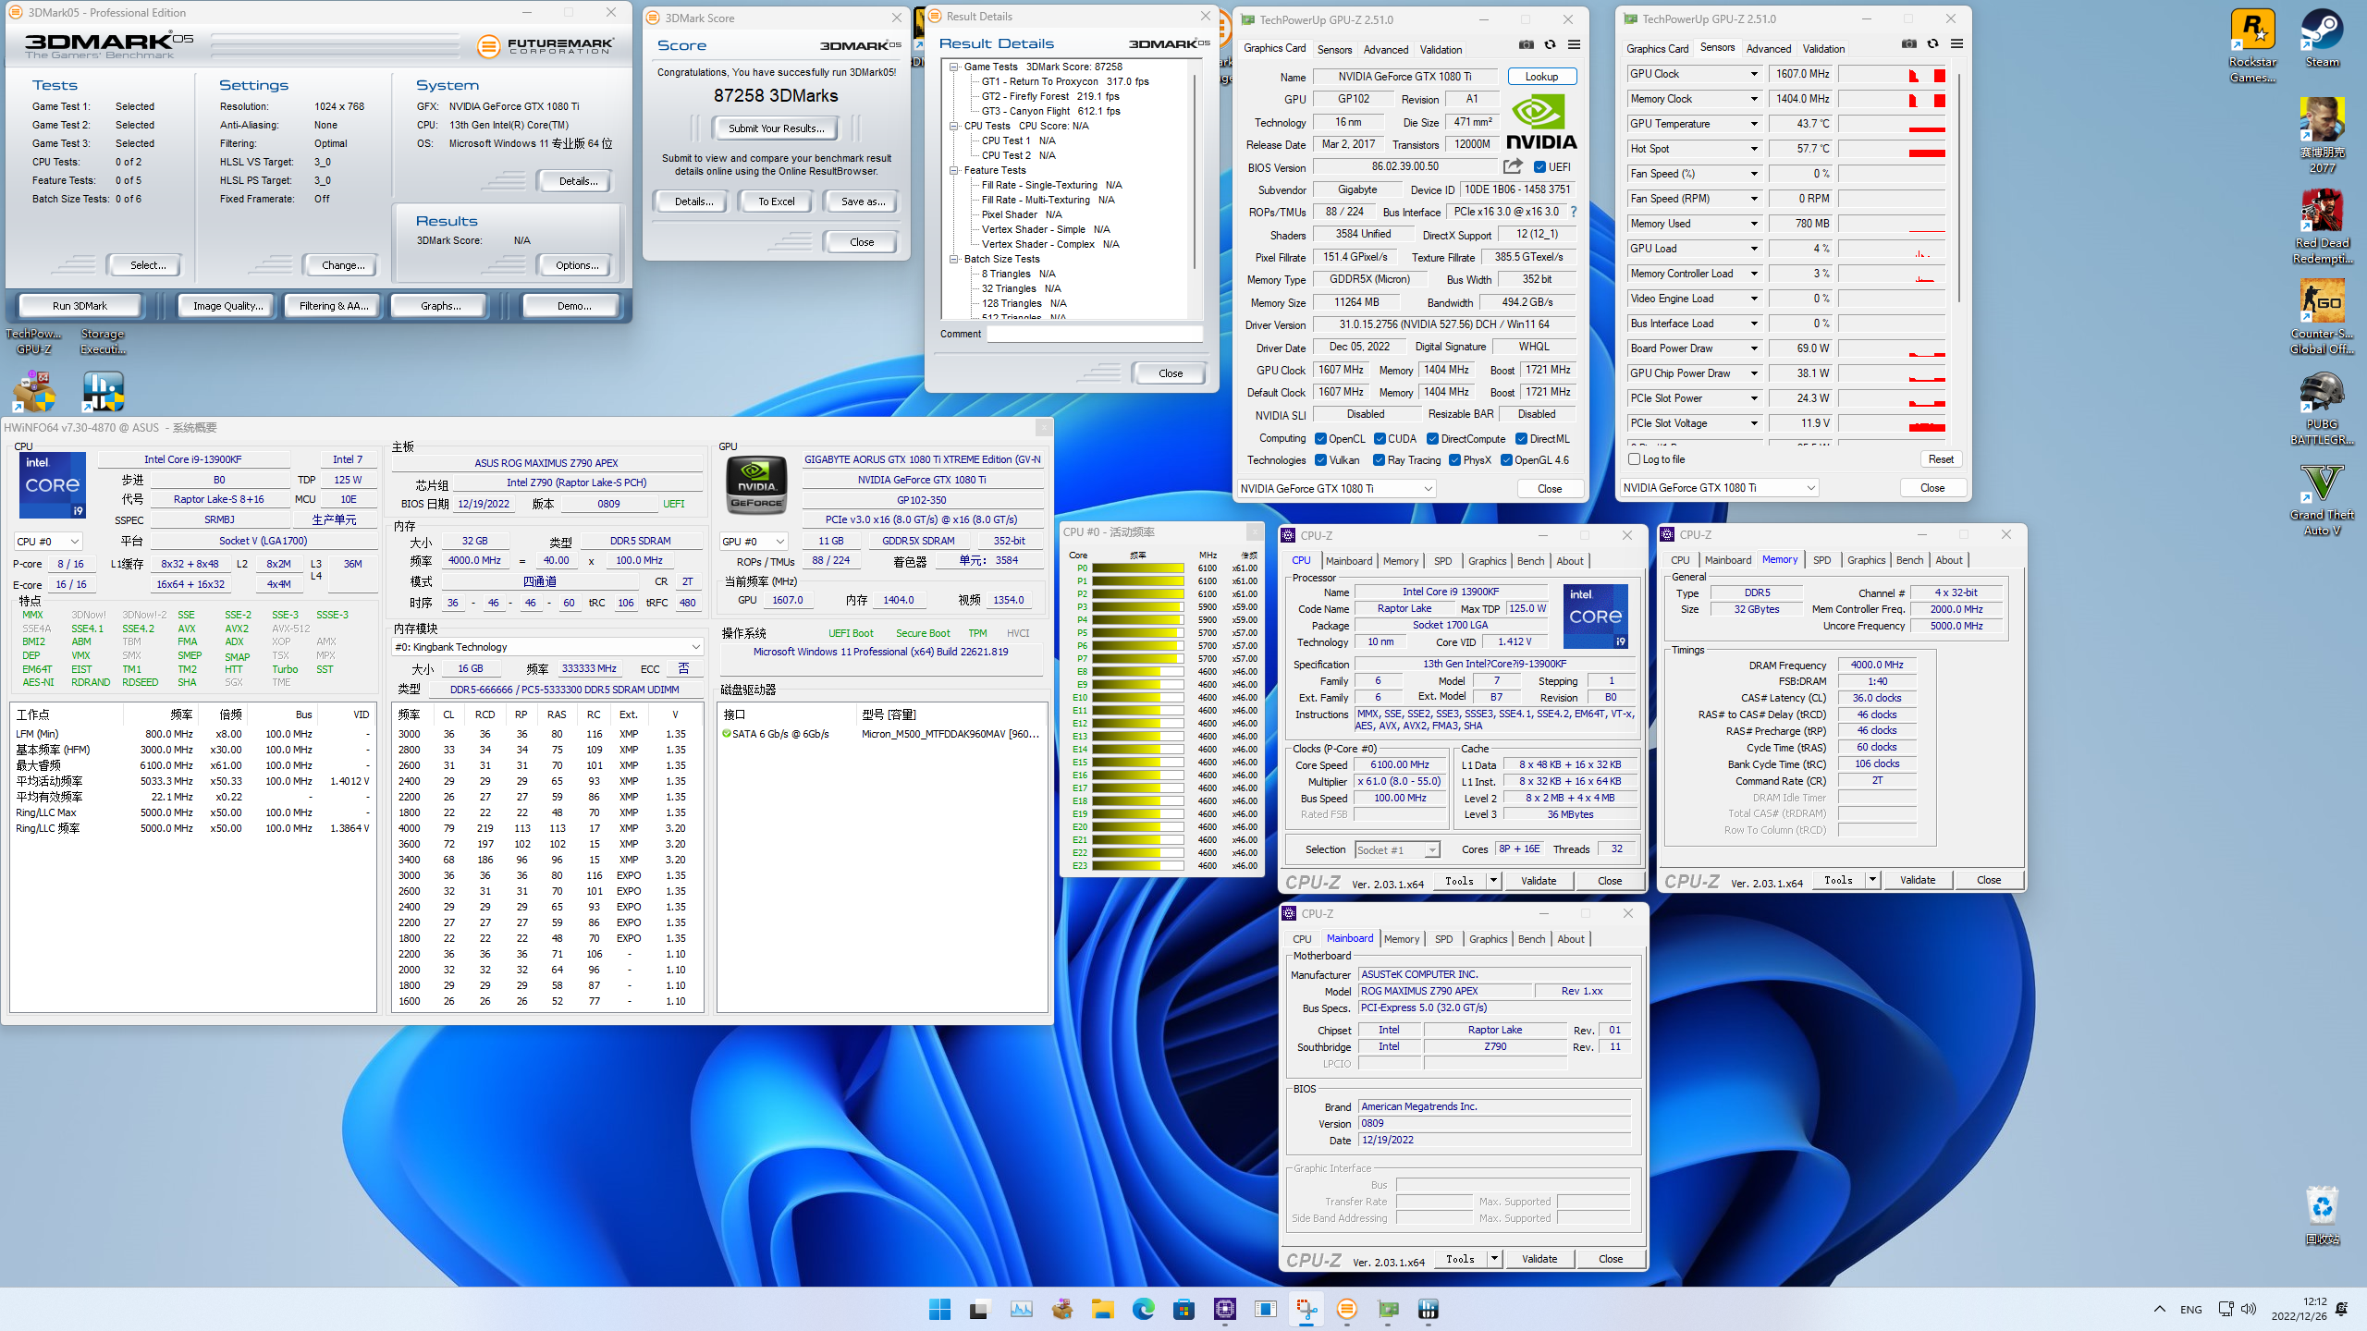Open the GPU Temperature sensor dropdown

[x=1753, y=124]
